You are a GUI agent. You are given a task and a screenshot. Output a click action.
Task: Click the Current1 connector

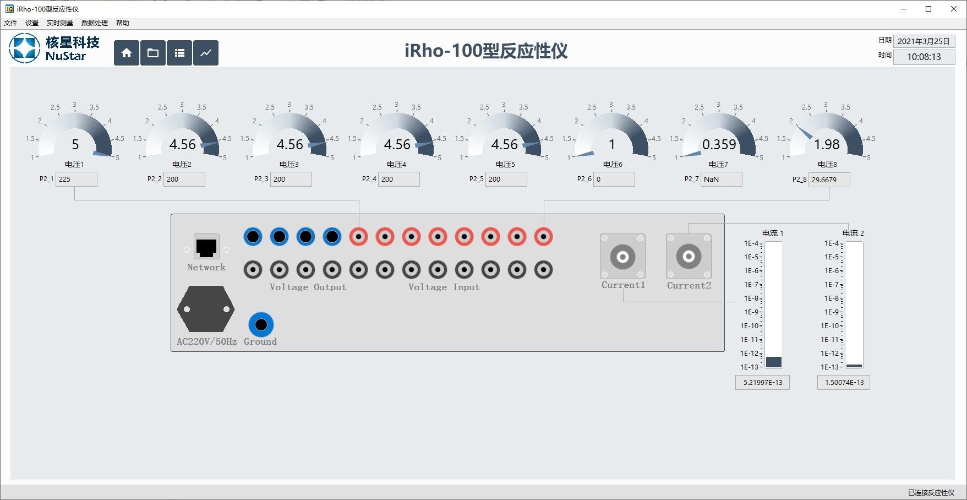pos(622,257)
